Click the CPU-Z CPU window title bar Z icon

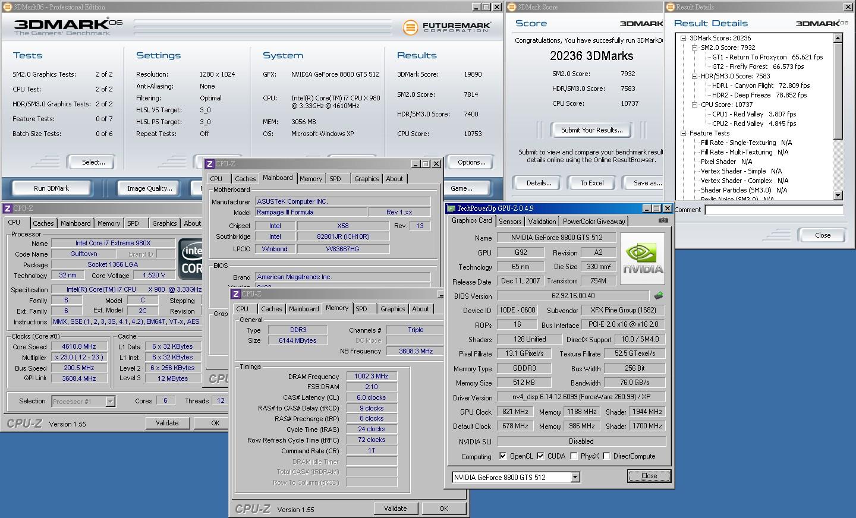coord(8,209)
